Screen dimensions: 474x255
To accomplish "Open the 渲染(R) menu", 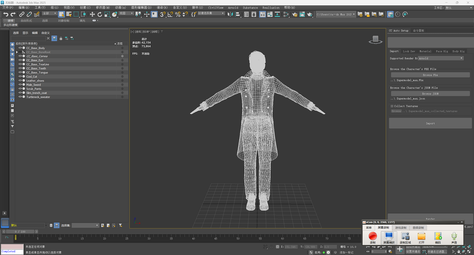I will (x=162, y=8).
